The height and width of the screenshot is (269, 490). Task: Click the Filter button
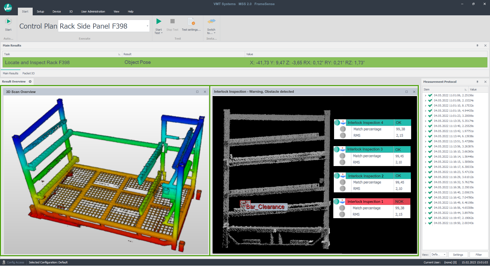pyautogui.click(x=479, y=255)
